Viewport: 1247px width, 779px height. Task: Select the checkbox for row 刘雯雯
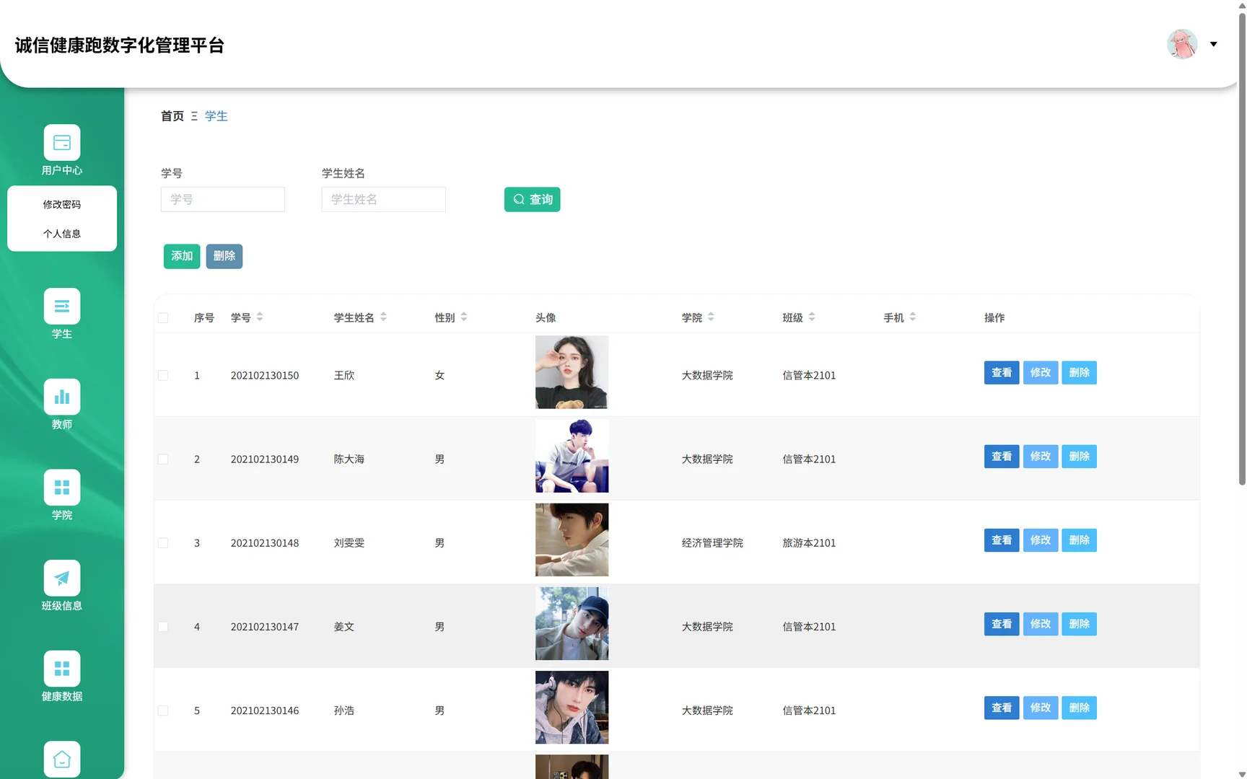[x=163, y=543]
